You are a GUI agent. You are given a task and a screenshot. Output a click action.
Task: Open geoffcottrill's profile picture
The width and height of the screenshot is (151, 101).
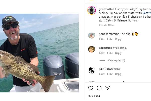click(91, 10)
